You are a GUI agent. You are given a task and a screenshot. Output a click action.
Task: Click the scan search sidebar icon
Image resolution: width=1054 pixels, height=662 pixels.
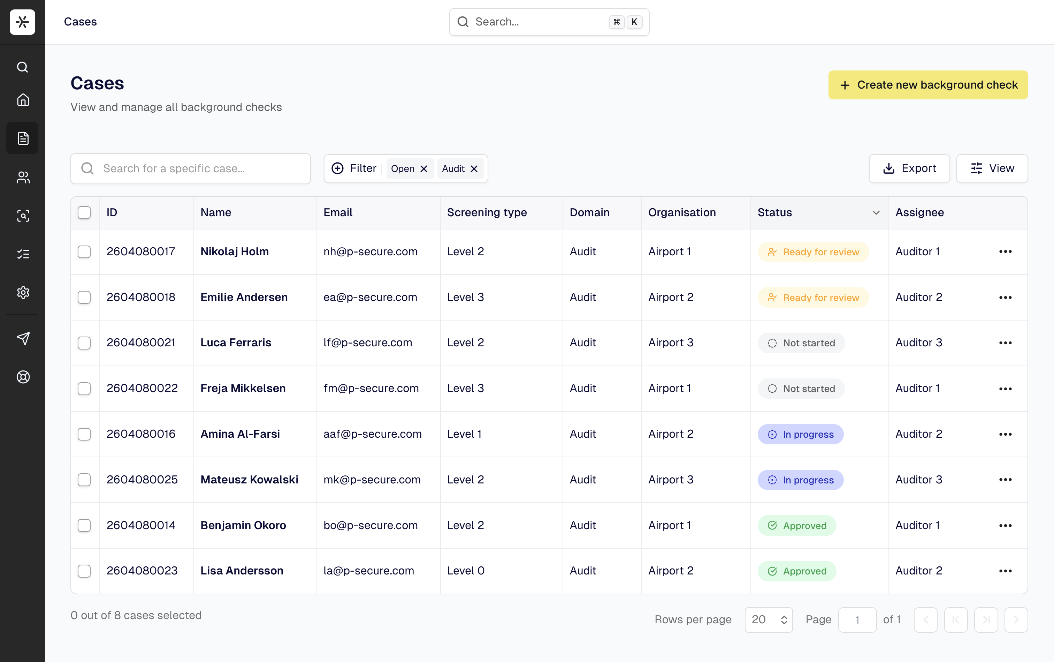tap(22, 216)
